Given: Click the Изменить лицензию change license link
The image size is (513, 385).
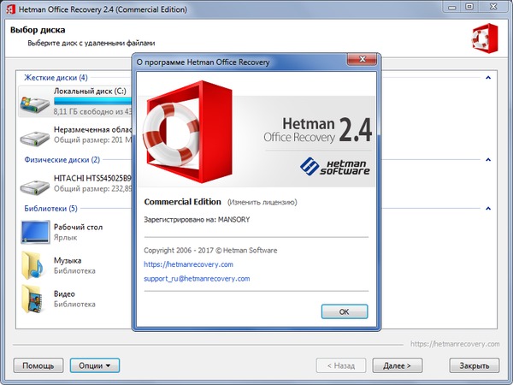Looking at the screenshot, I should click(x=262, y=203).
